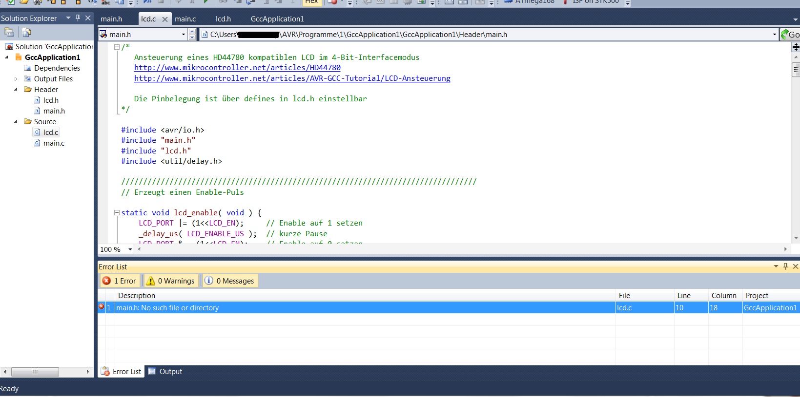Click the Show All Files icon
Image resolution: width=800 pixels, height=397 pixels.
tap(26, 32)
